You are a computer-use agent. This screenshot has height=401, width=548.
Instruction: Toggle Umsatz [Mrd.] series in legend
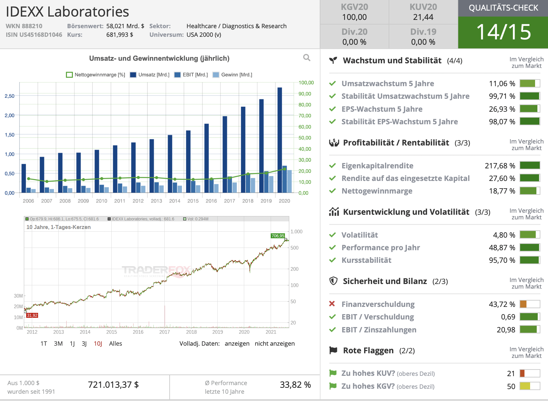pos(150,75)
